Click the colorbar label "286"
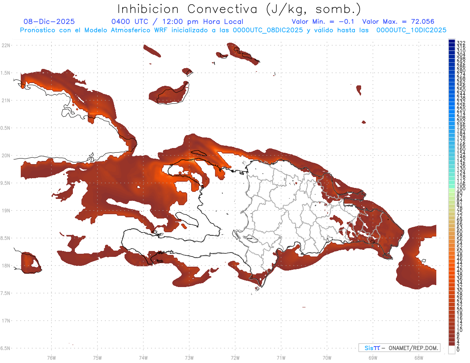The image size is (470, 363). 461,67
